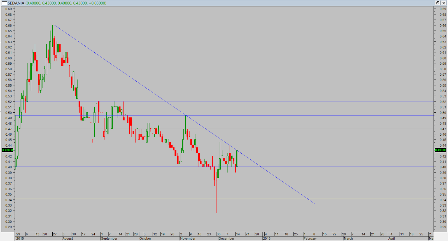
Task: Click the left-axis 0.43000 price tag
Action: (8, 150)
